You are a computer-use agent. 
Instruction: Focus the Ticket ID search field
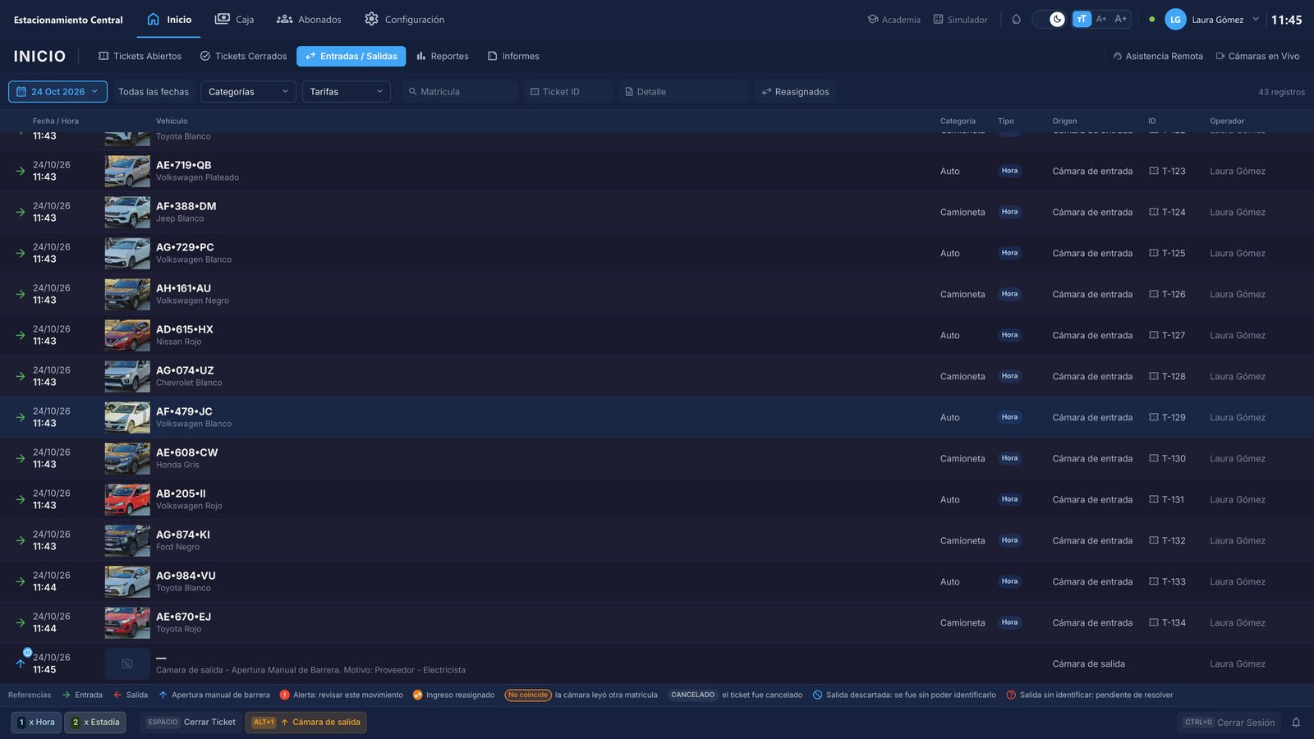568,91
